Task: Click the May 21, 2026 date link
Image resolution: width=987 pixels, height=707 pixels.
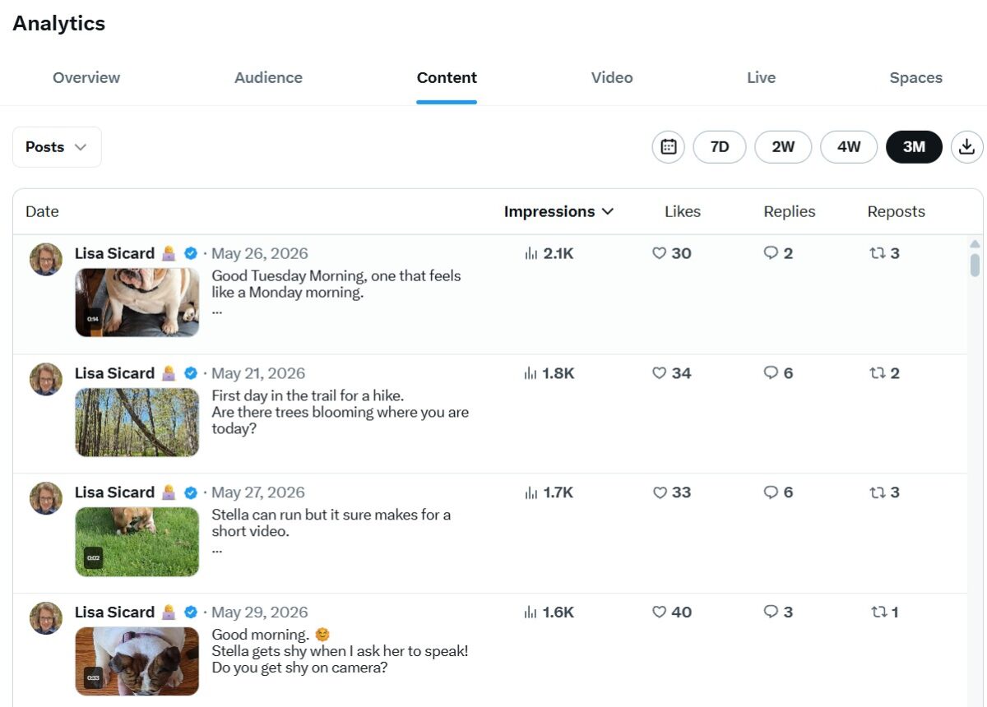Action: click(x=258, y=374)
